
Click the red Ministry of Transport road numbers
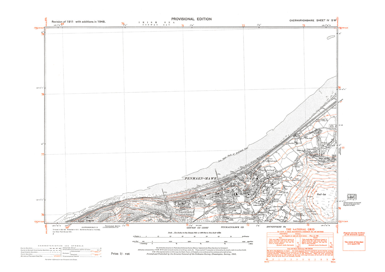point(57,256)
